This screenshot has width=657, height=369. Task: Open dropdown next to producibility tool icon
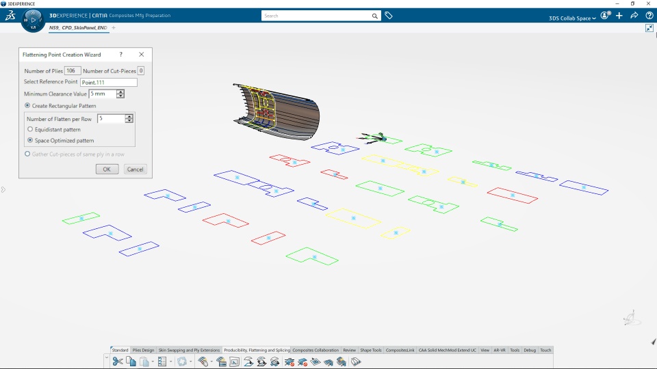[x=211, y=361]
